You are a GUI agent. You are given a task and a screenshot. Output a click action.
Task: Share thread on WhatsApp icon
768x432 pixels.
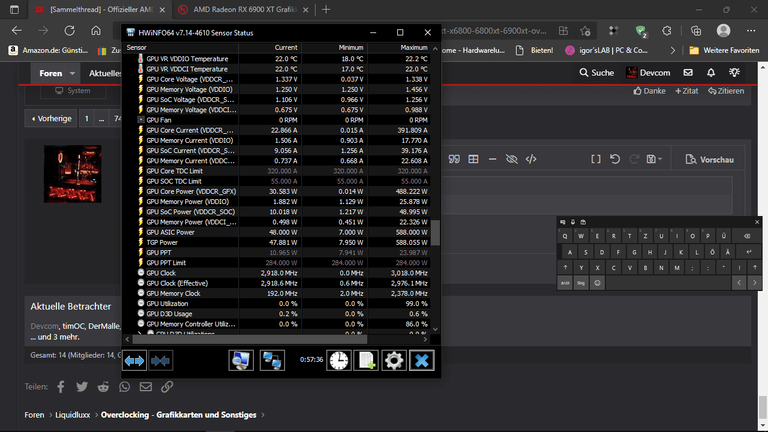124,386
